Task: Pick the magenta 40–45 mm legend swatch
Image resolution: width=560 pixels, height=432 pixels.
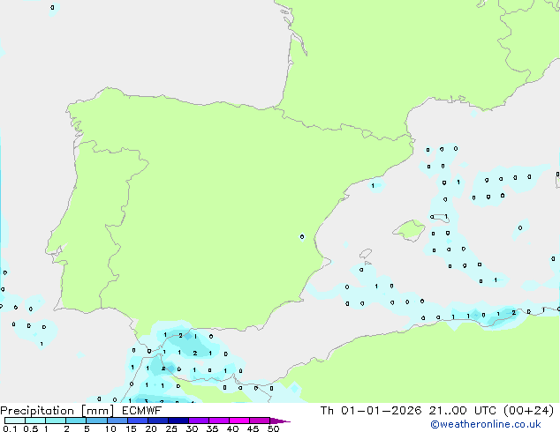Action: tap(239, 421)
